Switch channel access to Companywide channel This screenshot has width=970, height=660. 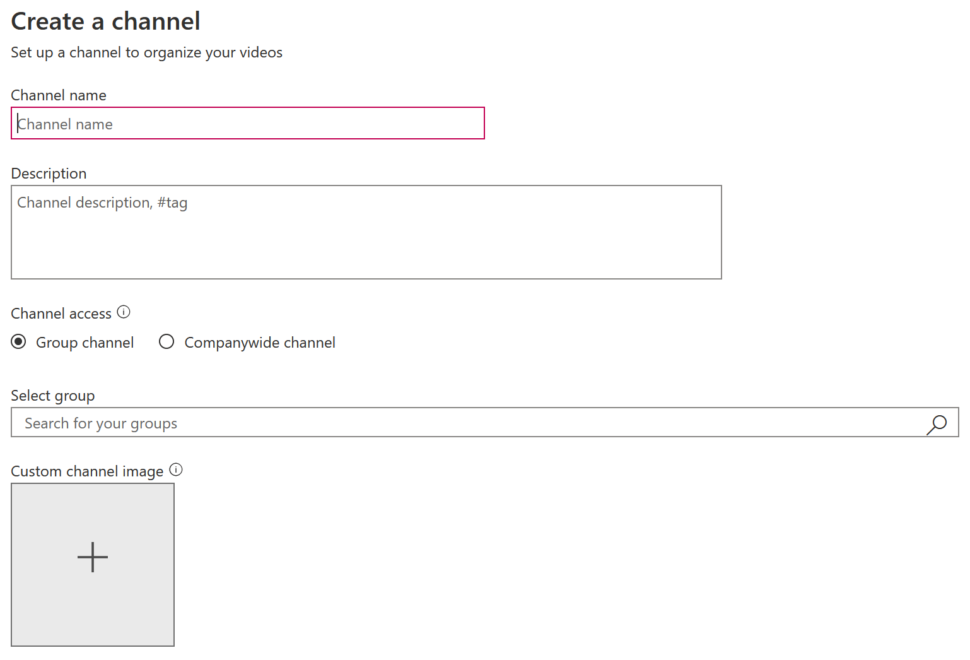point(166,342)
